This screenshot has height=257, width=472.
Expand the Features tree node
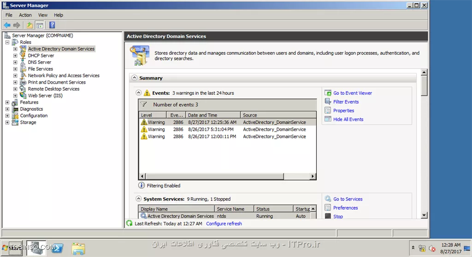pos(7,103)
